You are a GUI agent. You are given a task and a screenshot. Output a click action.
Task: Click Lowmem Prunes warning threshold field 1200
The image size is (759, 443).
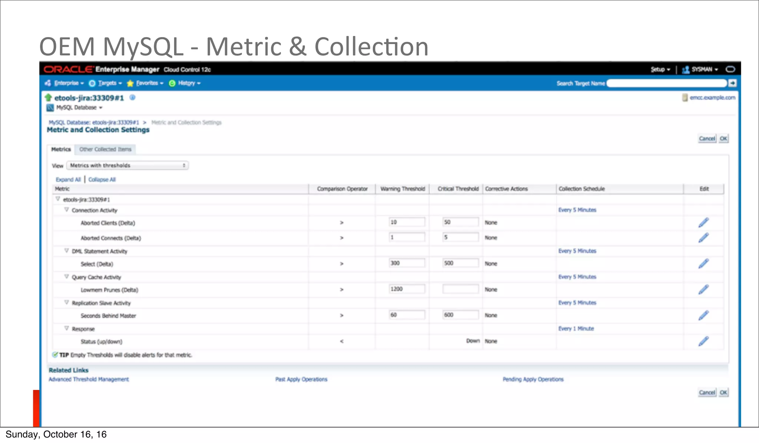coord(407,289)
